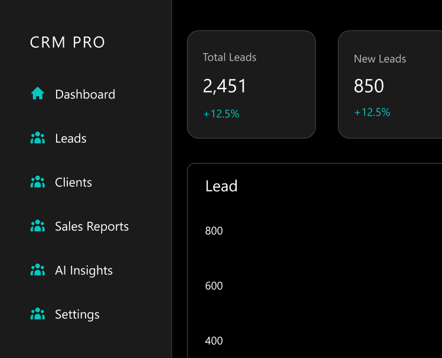The width and height of the screenshot is (442, 358).
Task: Click the +12.5% change under Total Leads
Action: coord(221,114)
